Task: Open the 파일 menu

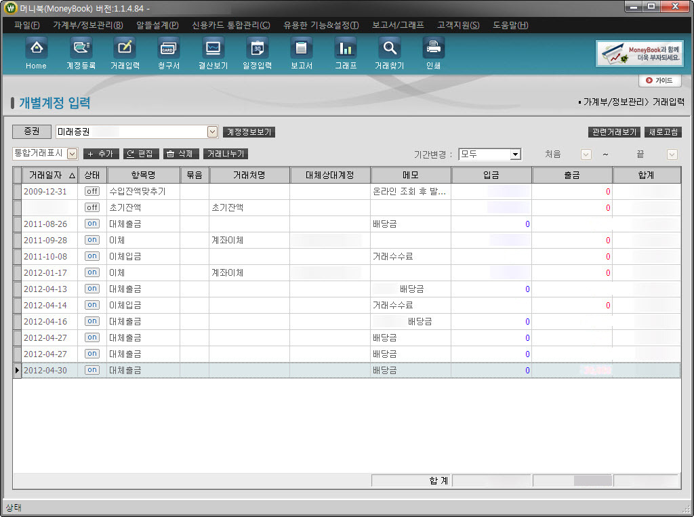Action: [x=26, y=25]
